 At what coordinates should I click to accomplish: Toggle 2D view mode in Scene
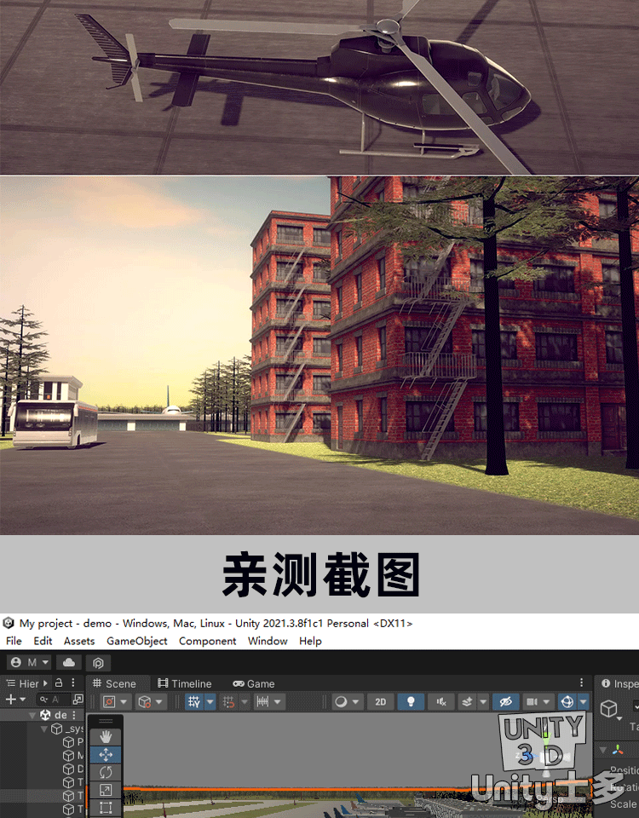click(381, 701)
